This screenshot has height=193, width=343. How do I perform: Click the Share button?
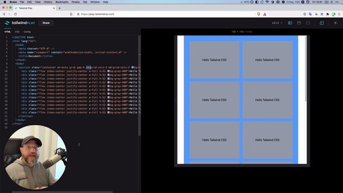point(46,23)
